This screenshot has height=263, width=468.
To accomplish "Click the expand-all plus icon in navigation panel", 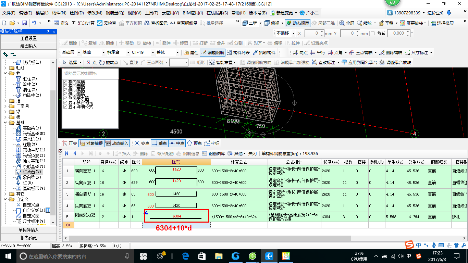I will click(x=5, y=54).
